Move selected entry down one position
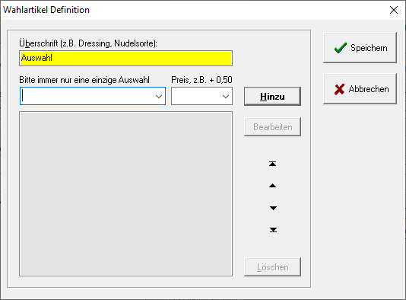The width and height of the screenshot is (406, 300). coord(273,208)
